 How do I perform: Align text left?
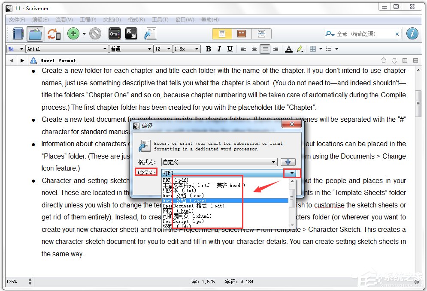click(x=243, y=49)
